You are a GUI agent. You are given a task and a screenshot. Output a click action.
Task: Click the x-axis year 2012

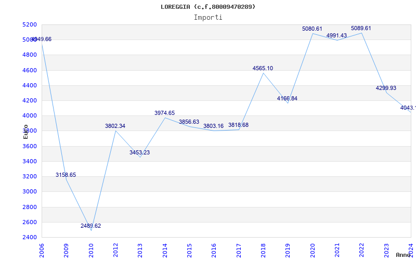[115, 251]
